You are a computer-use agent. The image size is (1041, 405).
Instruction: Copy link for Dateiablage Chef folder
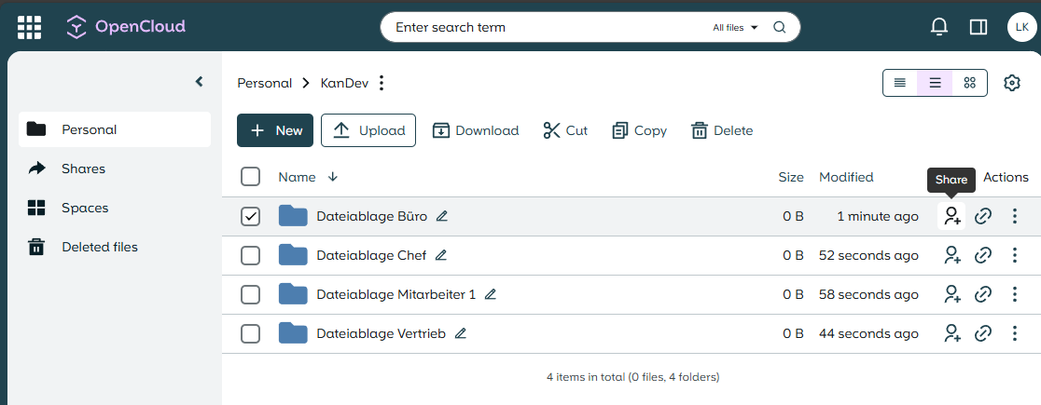(982, 255)
